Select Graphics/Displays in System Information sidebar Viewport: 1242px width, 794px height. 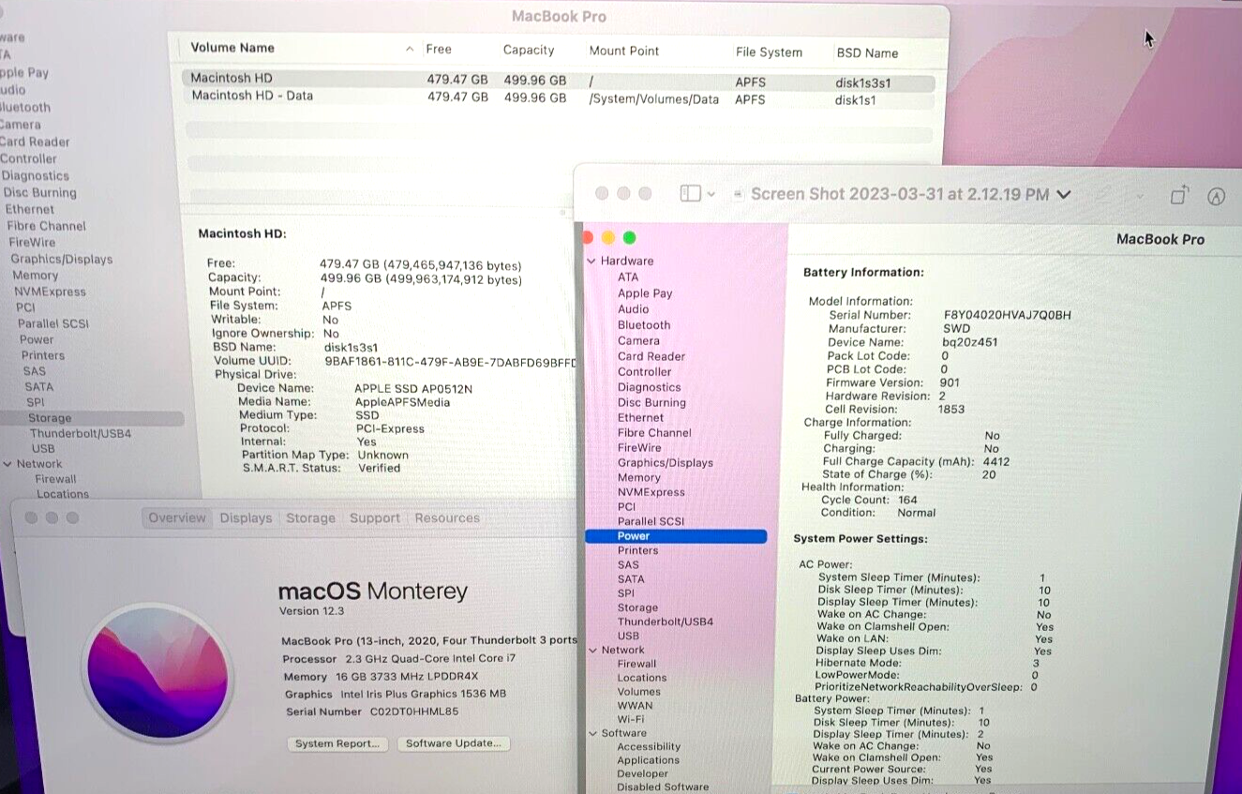click(62, 259)
